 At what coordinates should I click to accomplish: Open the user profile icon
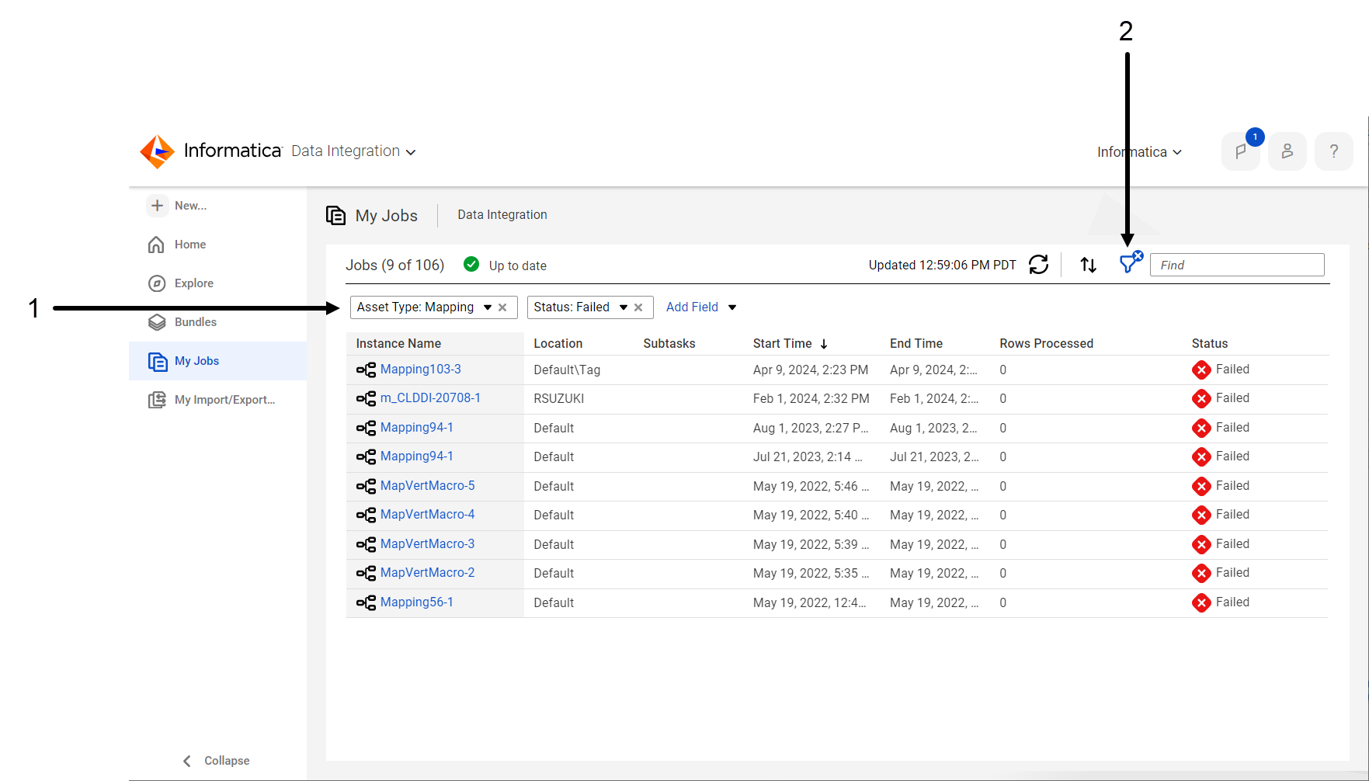1287,151
